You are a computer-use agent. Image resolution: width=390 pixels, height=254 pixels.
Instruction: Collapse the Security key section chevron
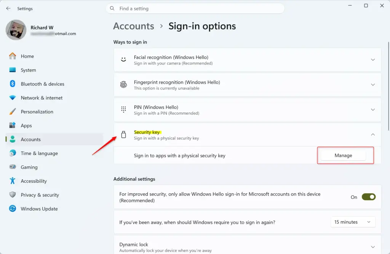pos(373,134)
